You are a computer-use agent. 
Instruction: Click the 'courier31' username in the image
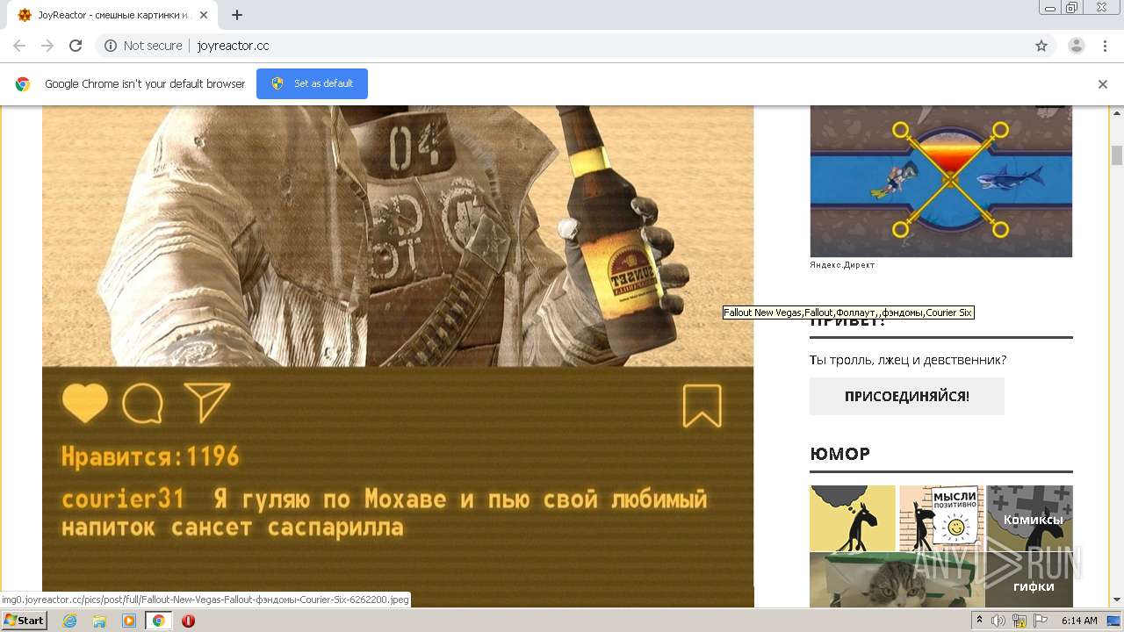tap(123, 499)
